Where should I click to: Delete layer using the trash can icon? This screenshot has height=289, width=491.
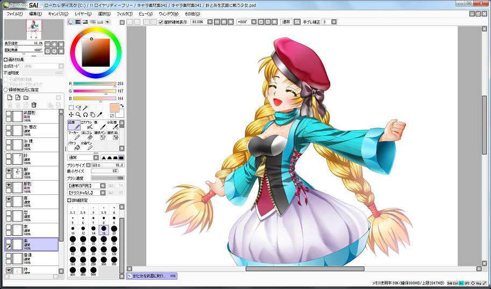[x=34, y=105]
